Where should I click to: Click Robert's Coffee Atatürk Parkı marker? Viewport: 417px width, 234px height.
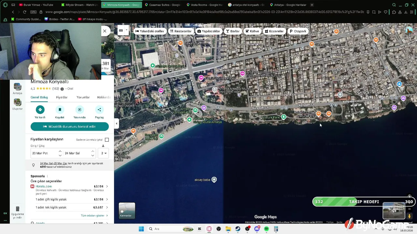pyautogui.click(x=319, y=113)
